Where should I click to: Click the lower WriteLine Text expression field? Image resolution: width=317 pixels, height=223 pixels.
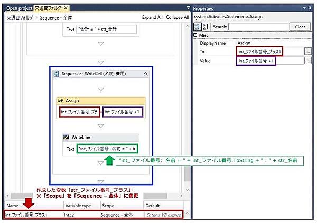(107, 149)
